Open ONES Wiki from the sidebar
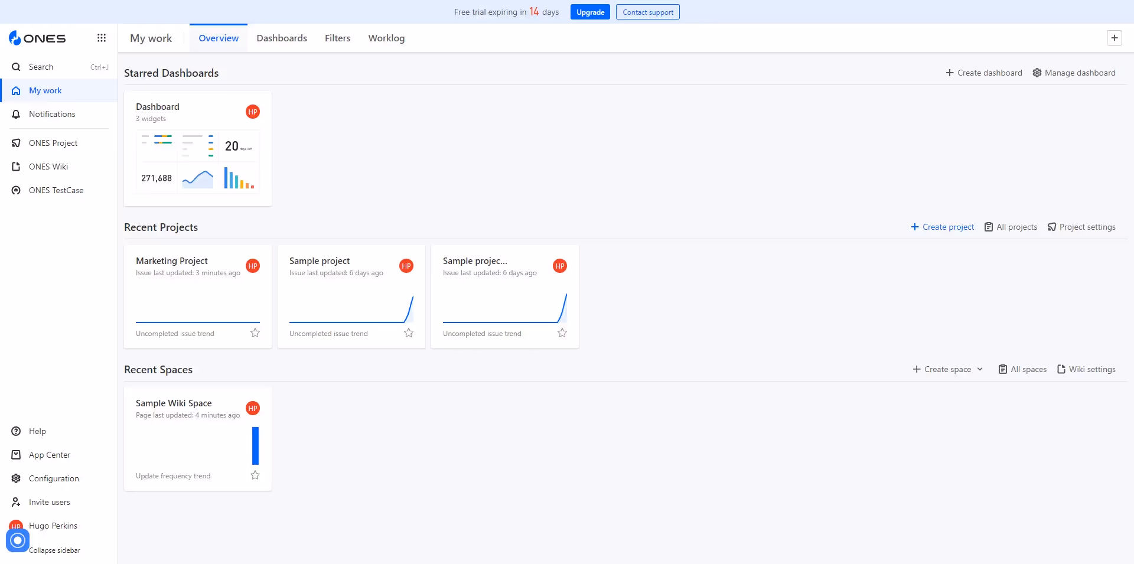1134x564 pixels. (x=59, y=167)
